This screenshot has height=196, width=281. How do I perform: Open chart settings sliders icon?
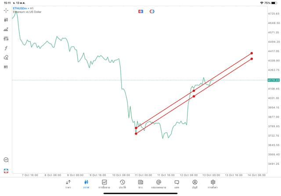coord(6,39)
